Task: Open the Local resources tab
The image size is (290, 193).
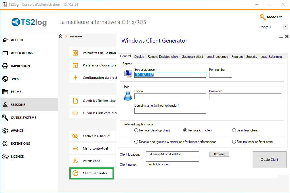Action: pyautogui.click(x=217, y=57)
